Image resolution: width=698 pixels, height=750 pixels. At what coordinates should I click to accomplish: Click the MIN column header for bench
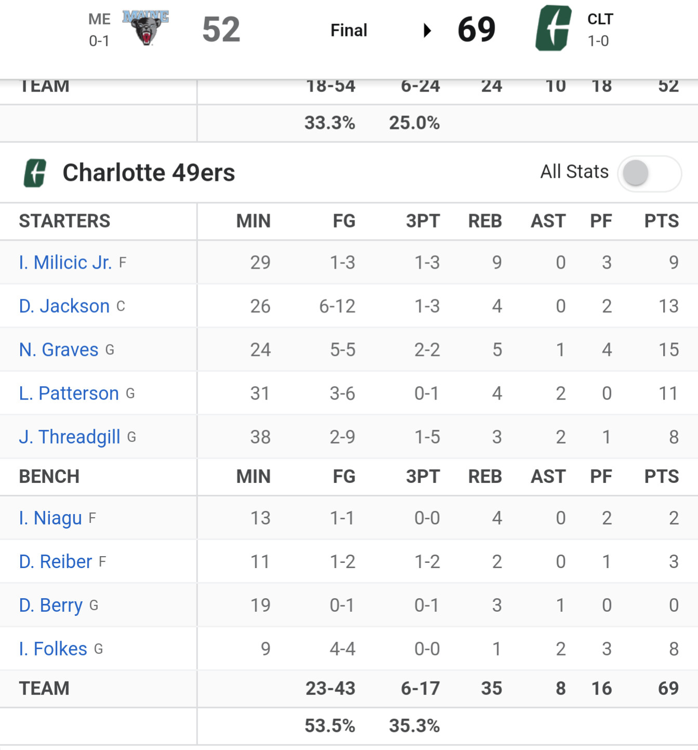click(253, 477)
